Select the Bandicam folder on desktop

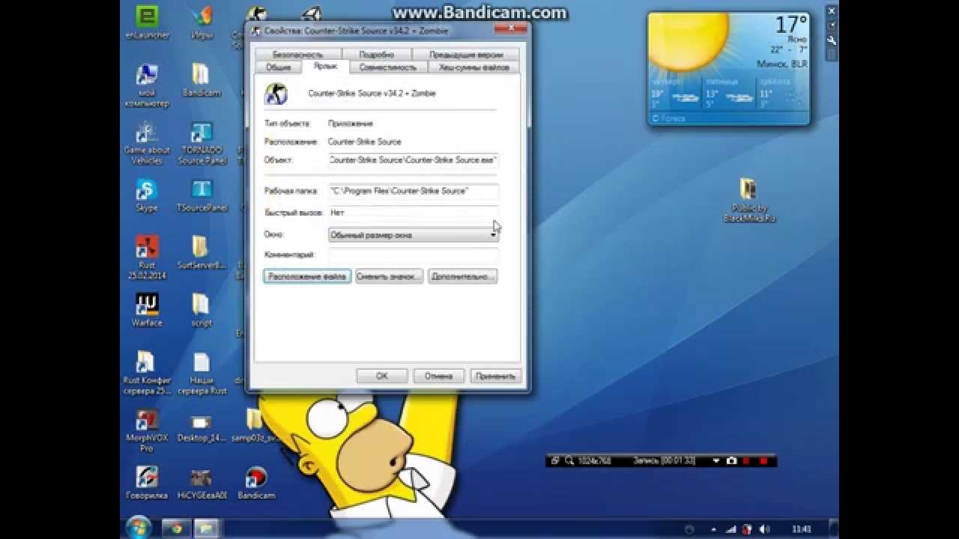(x=201, y=80)
